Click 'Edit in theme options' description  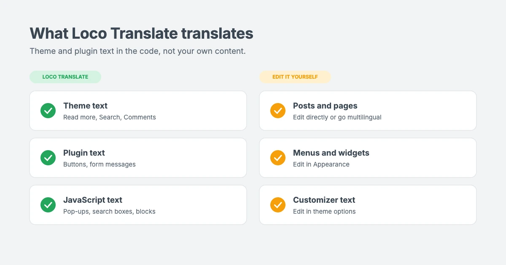tap(324, 212)
